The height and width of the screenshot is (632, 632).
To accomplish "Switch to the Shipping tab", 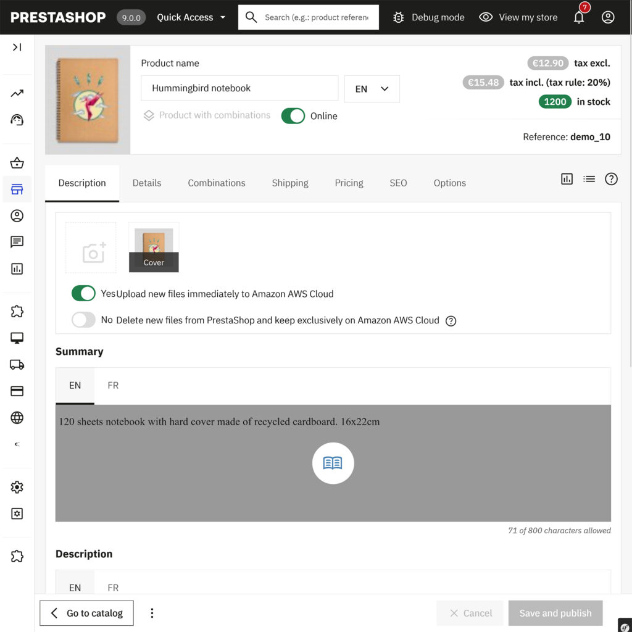I will coord(290,183).
